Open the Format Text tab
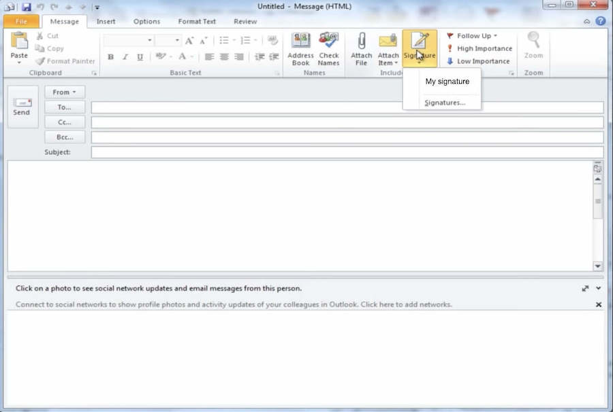Screen dimensions: 613x412 (196, 21)
